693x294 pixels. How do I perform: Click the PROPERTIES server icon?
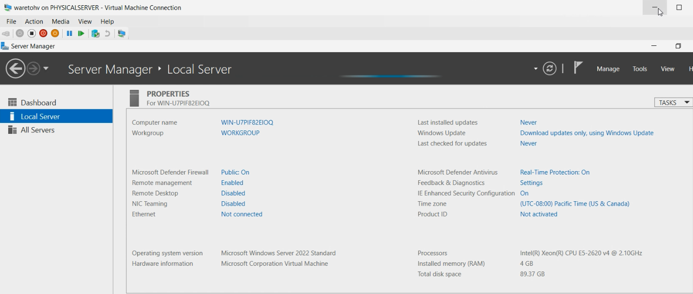click(x=135, y=98)
